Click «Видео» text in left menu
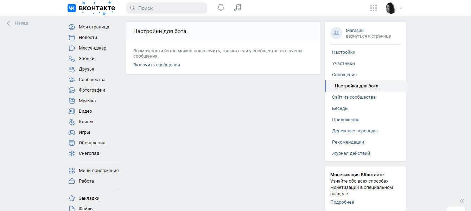The width and height of the screenshot is (471, 211). (x=85, y=111)
